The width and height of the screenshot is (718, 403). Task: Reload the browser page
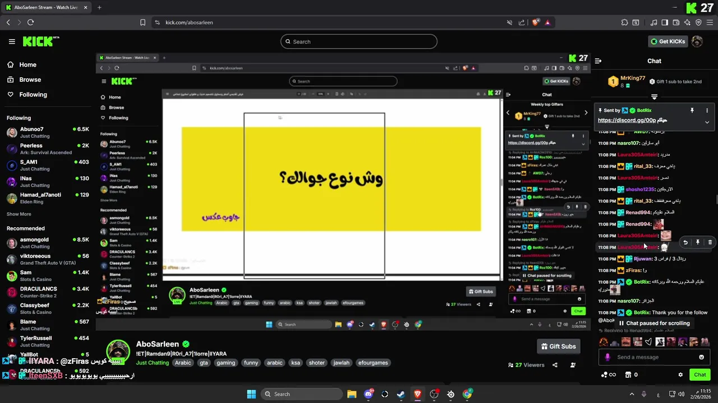tap(30, 22)
